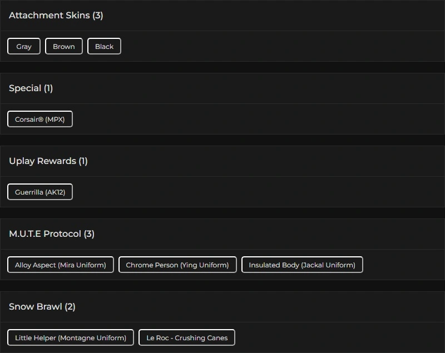Select the Gray attachment skin
445x353 pixels.
tap(24, 46)
